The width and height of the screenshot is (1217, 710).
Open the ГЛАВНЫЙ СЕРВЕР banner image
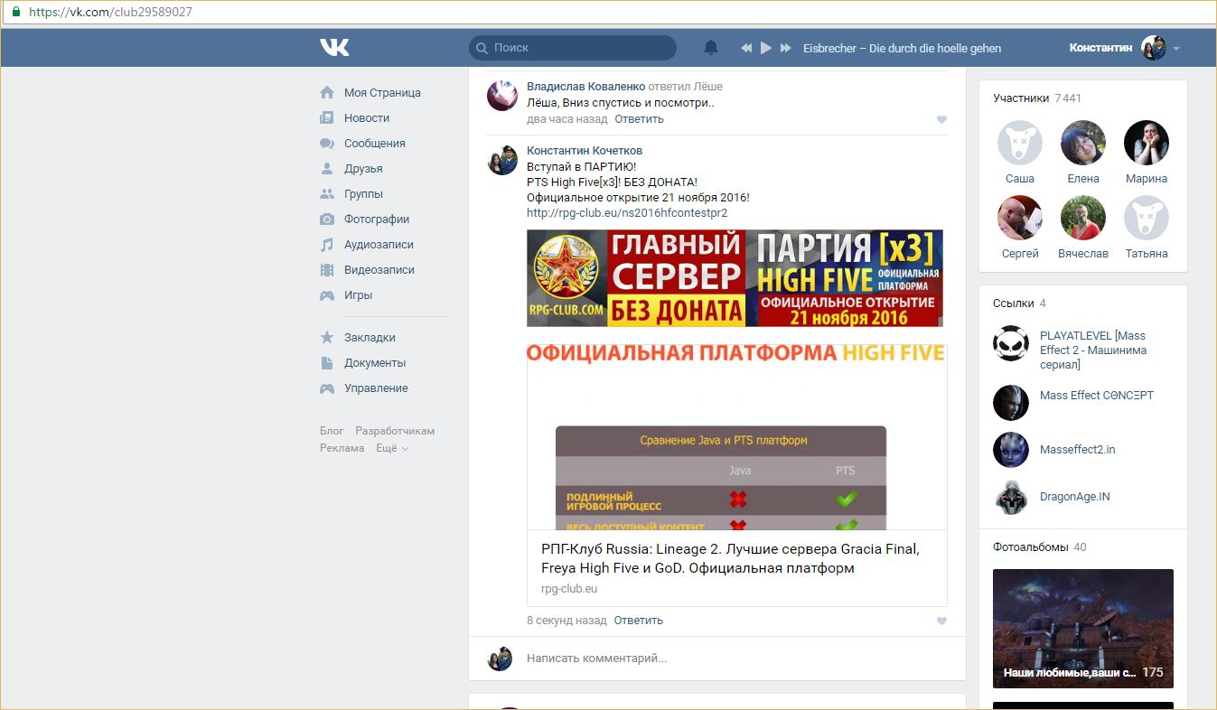point(735,277)
